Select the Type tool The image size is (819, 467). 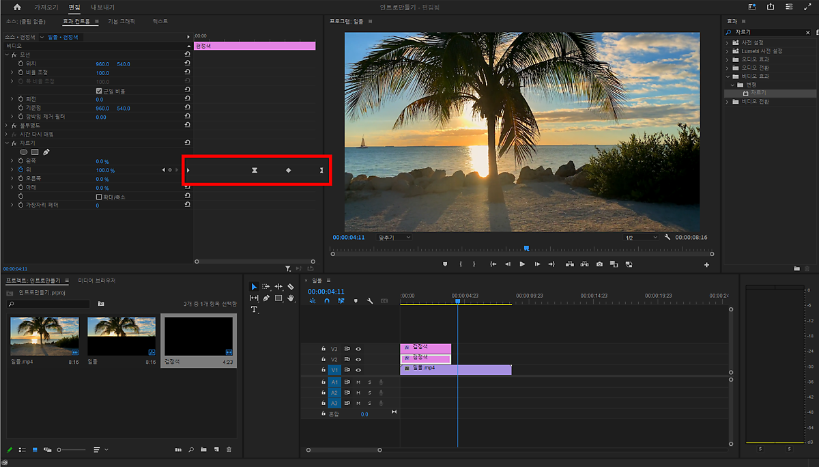pyautogui.click(x=254, y=309)
